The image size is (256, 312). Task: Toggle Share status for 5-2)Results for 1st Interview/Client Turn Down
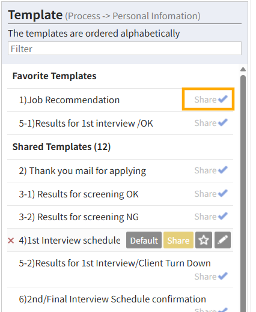click(x=211, y=277)
